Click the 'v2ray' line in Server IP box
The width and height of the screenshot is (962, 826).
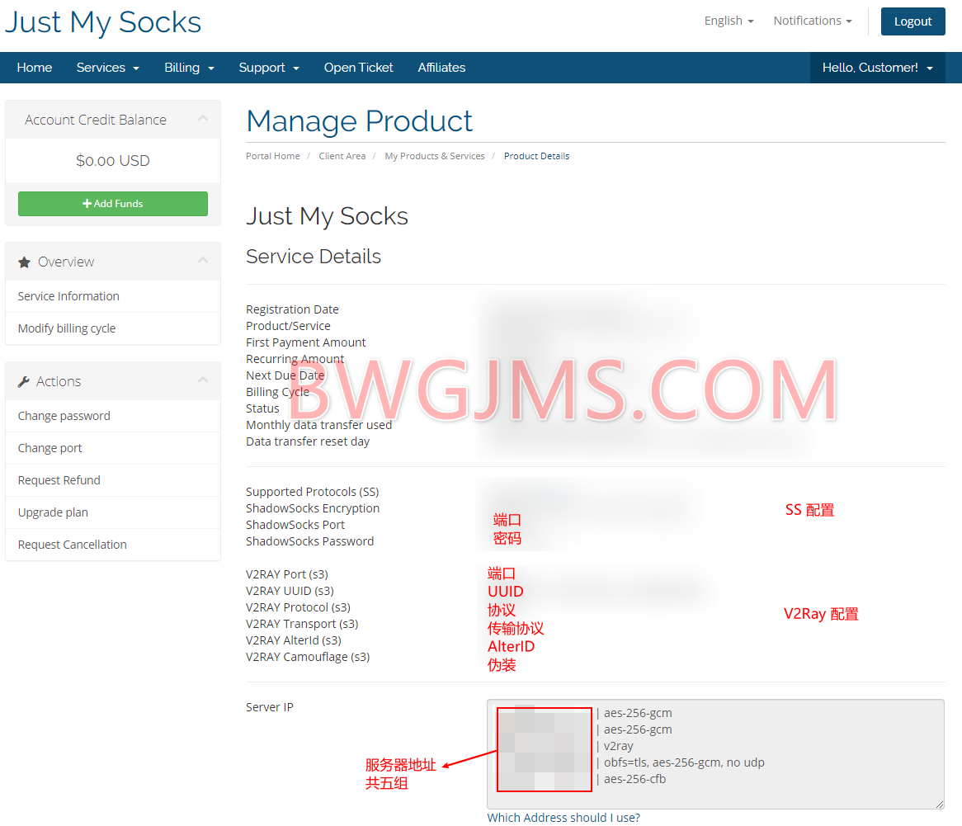(x=619, y=746)
